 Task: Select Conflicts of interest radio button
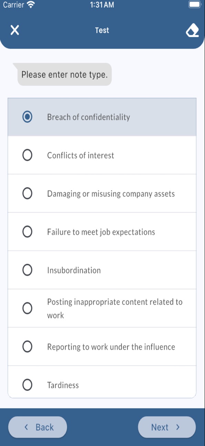click(27, 155)
